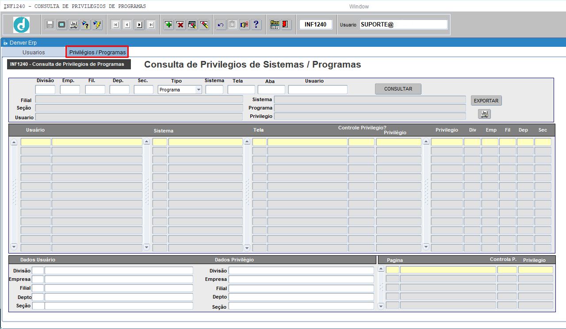Screen dimensions: 566x329
Task: Click down arrow of Sistema grid scrollbar
Action: tap(147, 247)
